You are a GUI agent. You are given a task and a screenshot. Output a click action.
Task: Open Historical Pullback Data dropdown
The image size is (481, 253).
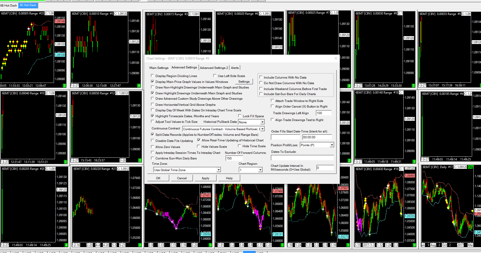pyautogui.click(x=262, y=122)
